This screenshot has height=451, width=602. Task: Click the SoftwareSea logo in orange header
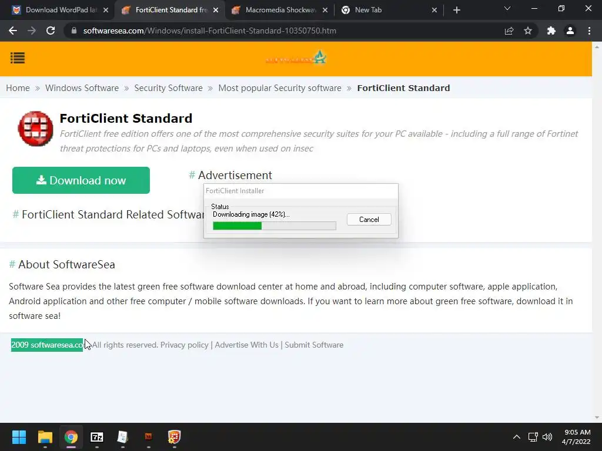(296, 58)
